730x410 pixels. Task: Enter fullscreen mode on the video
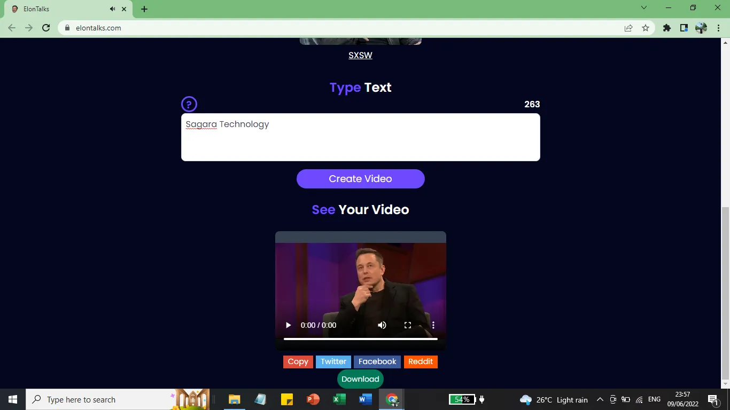(408, 325)
